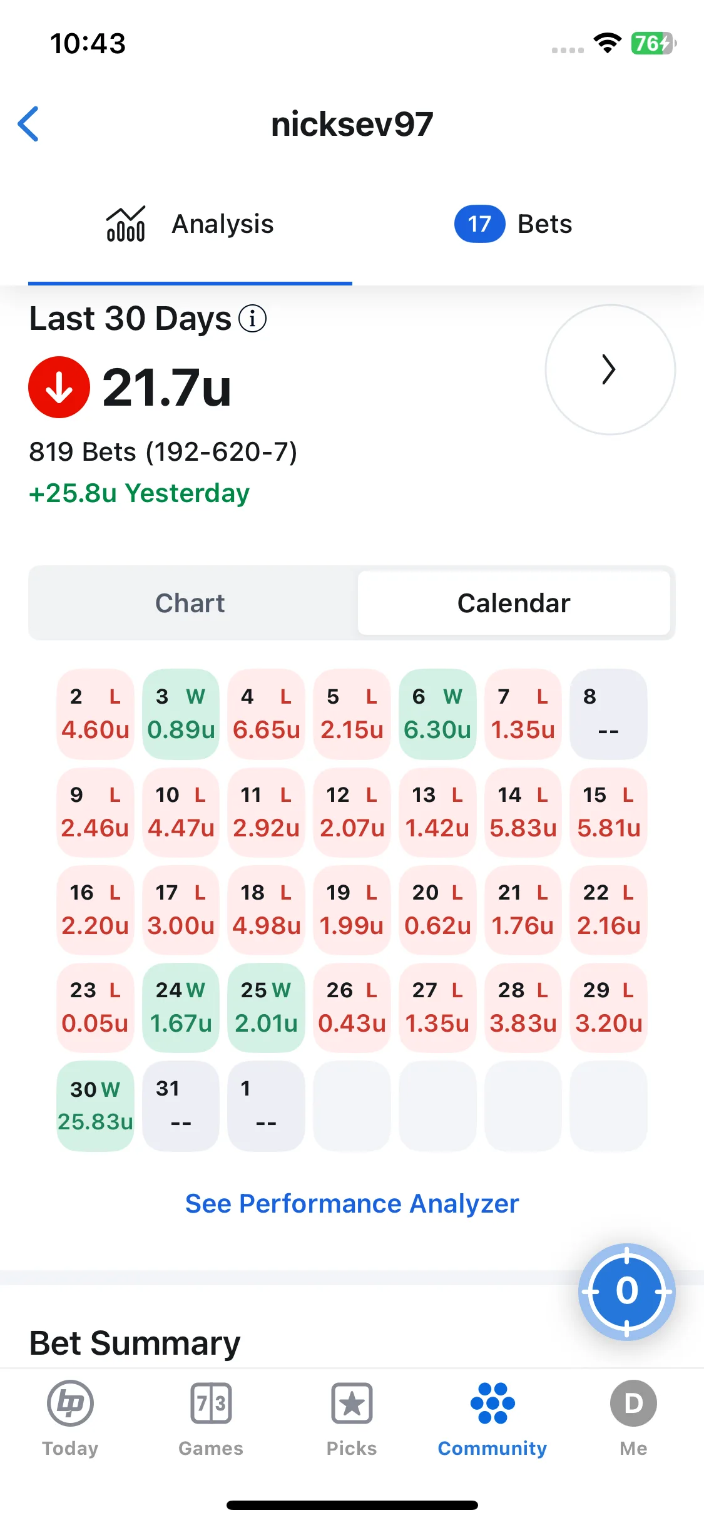Go back using the blue chevron
Viewport: 704px width, 1525px height.
point(29,124)
